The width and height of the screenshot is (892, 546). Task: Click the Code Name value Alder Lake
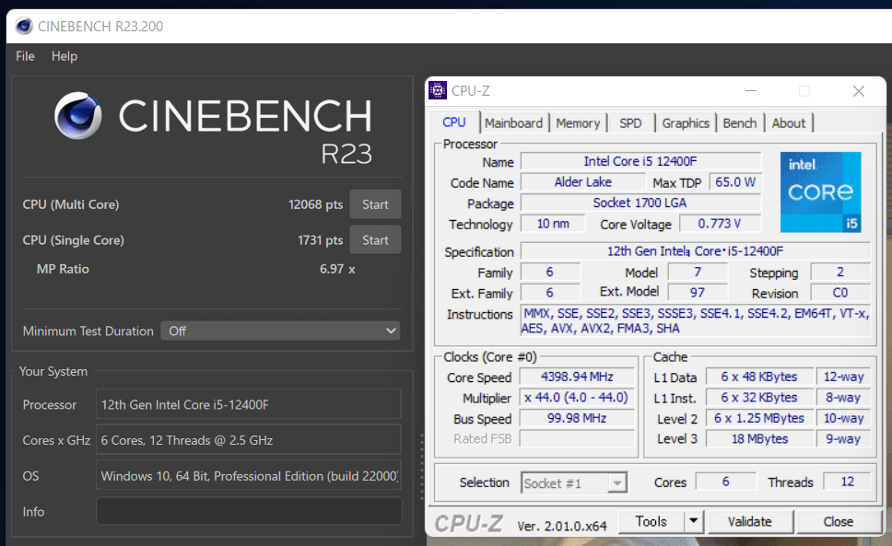point(583,181)
